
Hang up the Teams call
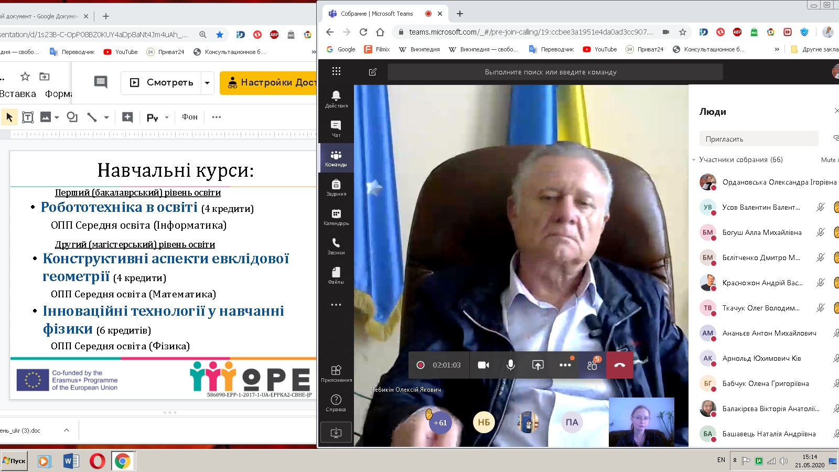point(620,365)
